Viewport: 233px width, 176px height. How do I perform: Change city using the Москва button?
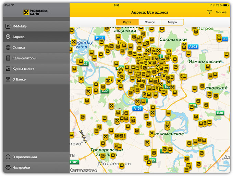[x=221, y=12]
